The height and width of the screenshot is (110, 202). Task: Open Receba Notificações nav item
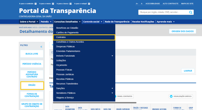point(143,22)
